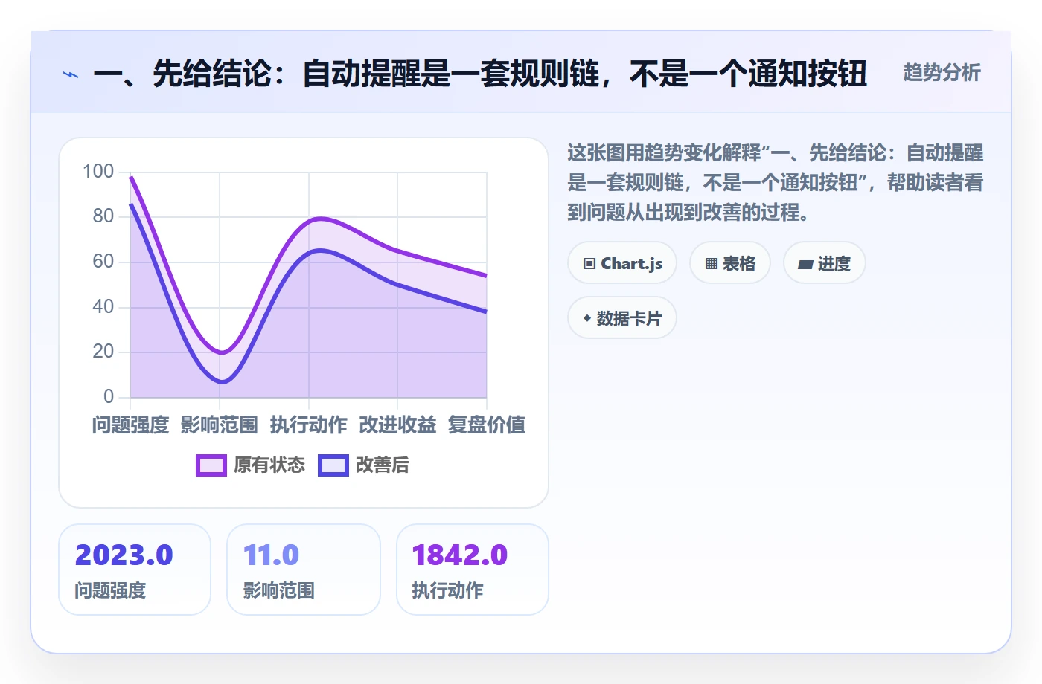This screenshot has height=684, width=1042.
Task: Click the 执行动作 x-axis label on chart
Action: point(309,425)
